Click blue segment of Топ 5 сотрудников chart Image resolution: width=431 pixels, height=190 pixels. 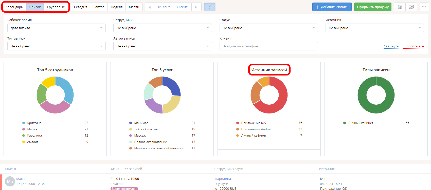click(x=68, y=90)
